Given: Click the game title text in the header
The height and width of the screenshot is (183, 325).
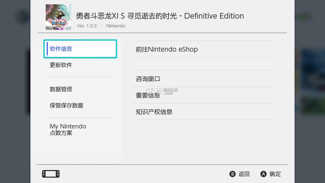Looking at the screenshot, I should [160, 16].
